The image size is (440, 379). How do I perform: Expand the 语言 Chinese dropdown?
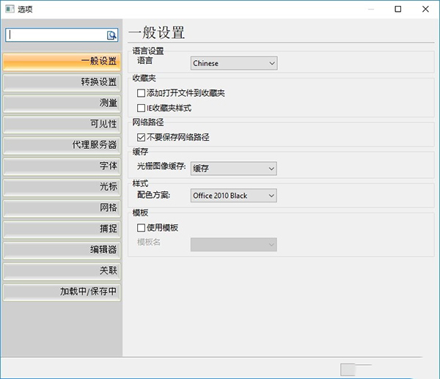234,63
